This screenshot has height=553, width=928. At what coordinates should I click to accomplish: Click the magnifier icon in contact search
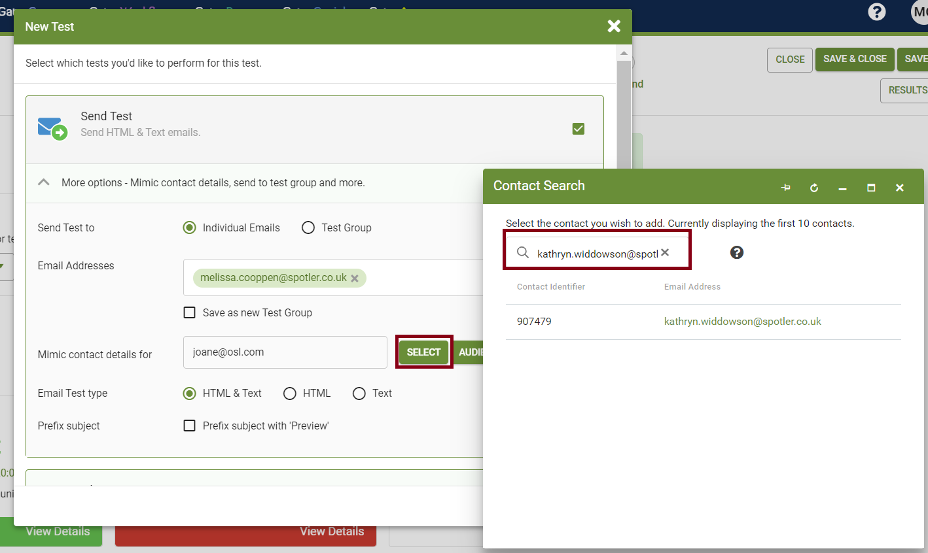523,252
